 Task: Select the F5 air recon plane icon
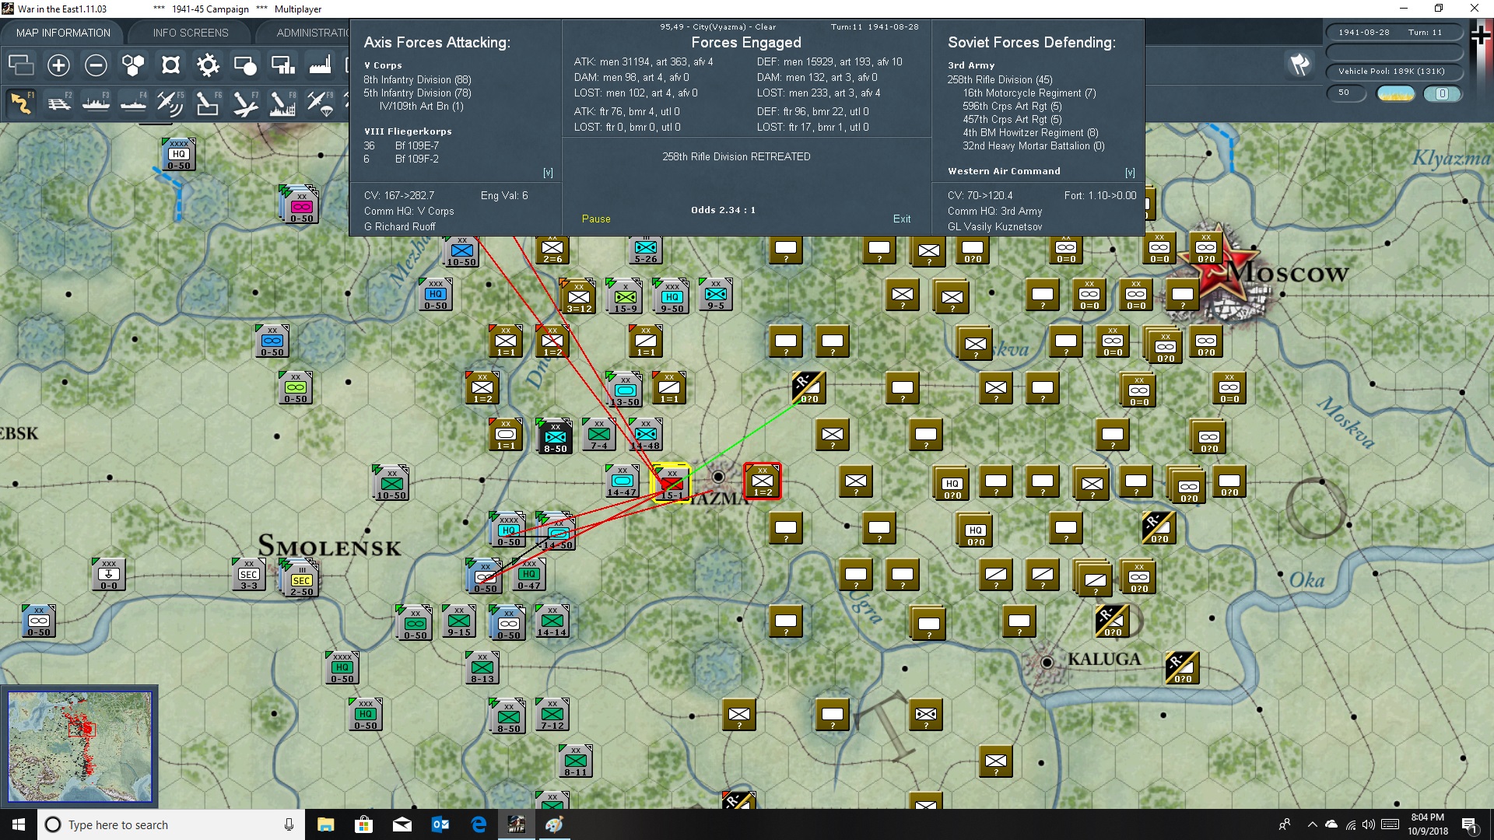tap(170, 103)
